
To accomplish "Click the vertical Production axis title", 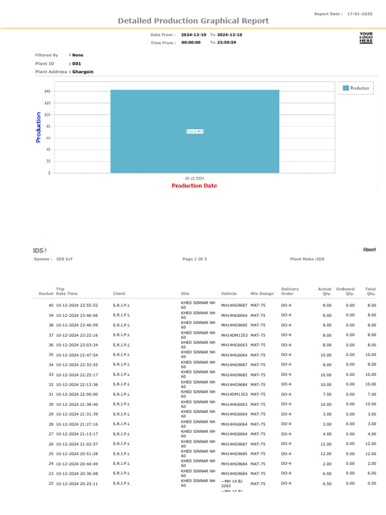I will [38, 127].
